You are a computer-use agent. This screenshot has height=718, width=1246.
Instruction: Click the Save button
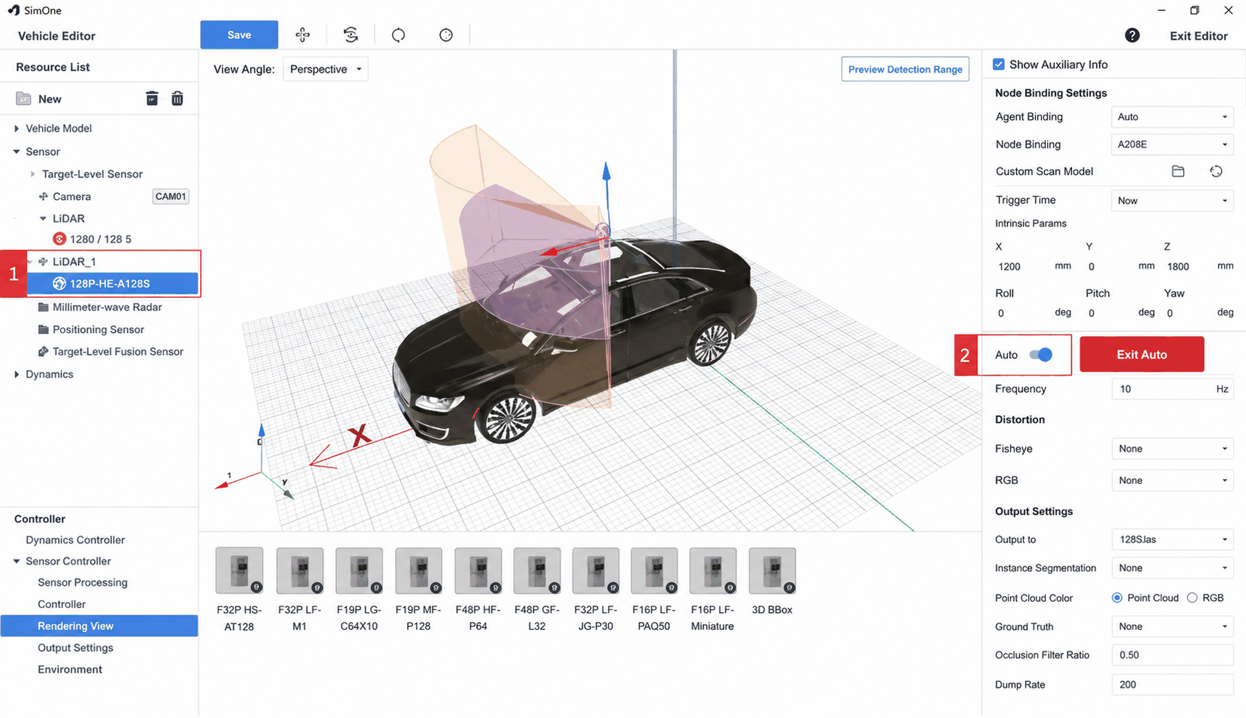[x=239, y=35]
